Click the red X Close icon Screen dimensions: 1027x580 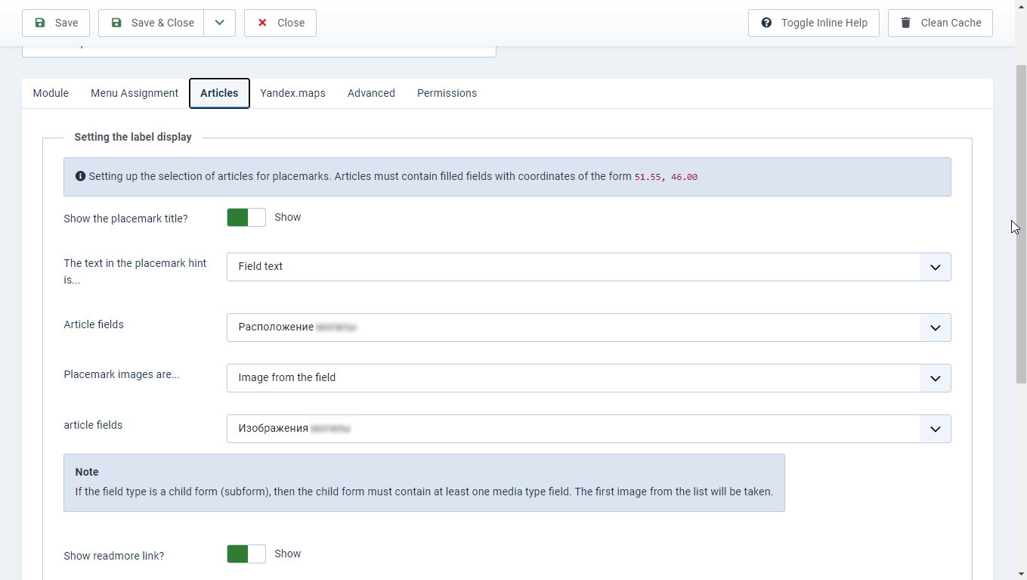262,23
